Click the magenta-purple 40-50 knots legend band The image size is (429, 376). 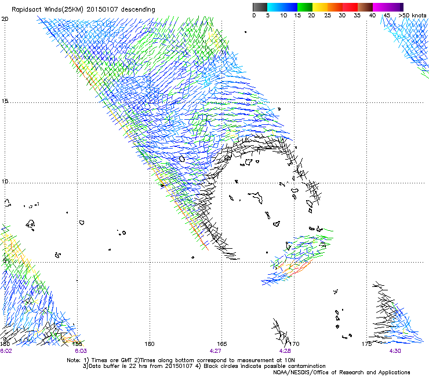pos(388,7)
